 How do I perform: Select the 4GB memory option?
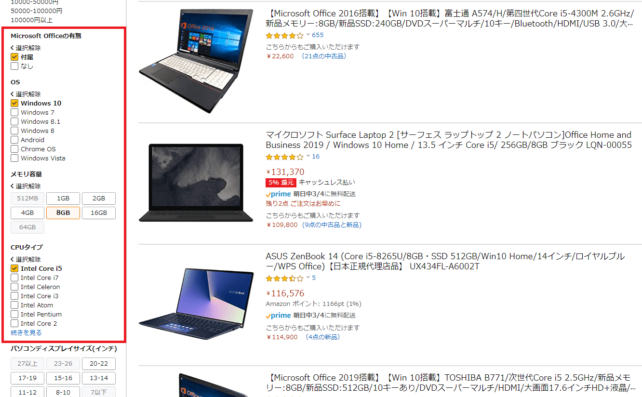(27, 212)
